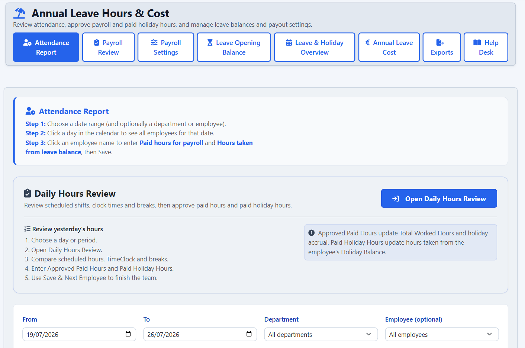Image resolution: width=525 pixels, height=348 pixels.
Task: Click the Review yesterday's hours subheading
Action: coord(68,229)
